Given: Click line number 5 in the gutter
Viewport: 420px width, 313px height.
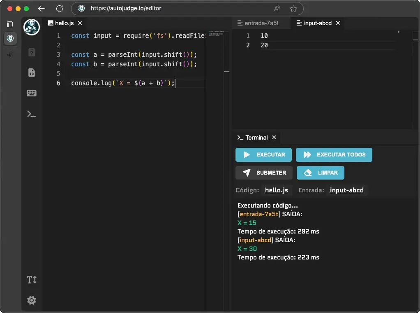Looking at the screenshot, I should 58,74.
